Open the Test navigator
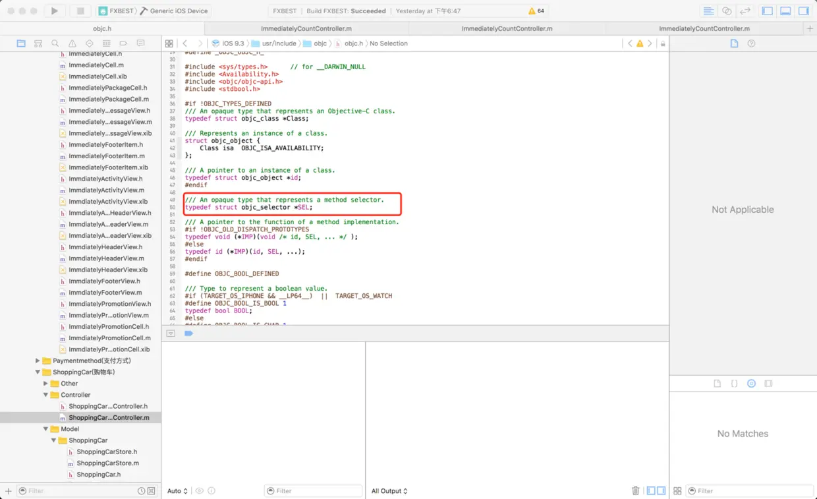This screenshot has width=817, height=499. [x=90, y=44]
